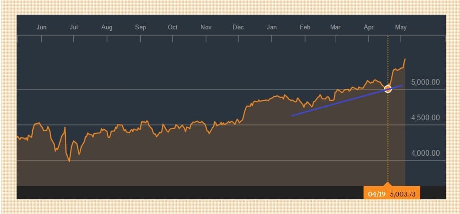
Task: Select the Jul label on the time axis
Action: tap(73, 27)
